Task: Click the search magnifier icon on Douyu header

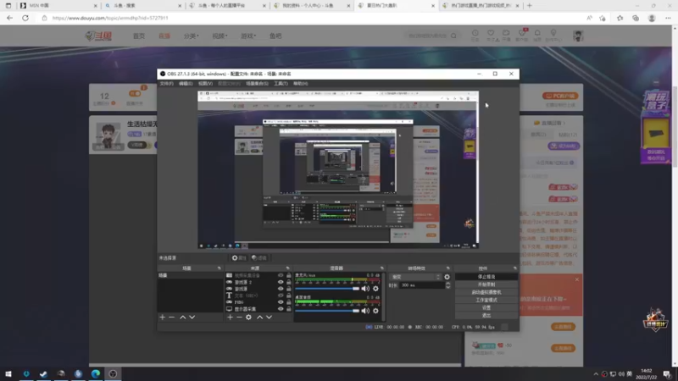Action: click(x=453, y=36)
